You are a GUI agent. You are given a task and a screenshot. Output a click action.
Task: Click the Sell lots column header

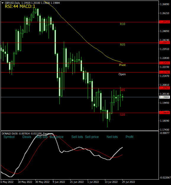(x=77, y=137)
